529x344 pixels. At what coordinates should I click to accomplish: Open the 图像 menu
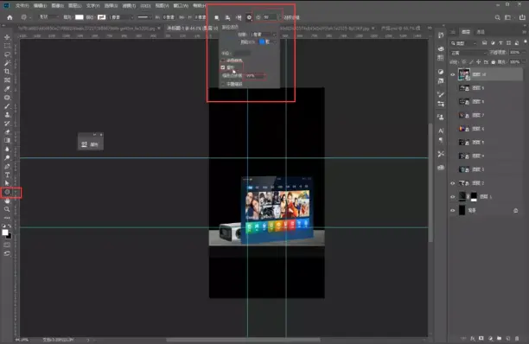57,6
